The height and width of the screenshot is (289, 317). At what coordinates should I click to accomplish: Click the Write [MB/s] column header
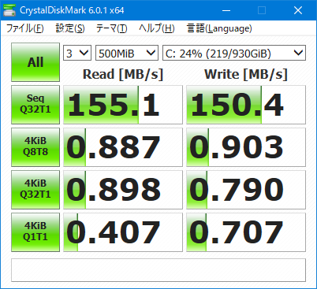[x=246, y=74]
